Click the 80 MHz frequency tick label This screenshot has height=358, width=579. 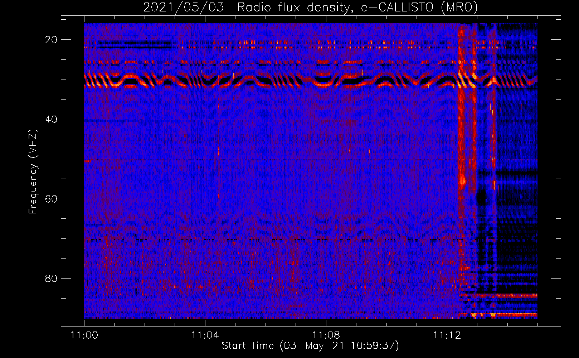click(51, 278)
